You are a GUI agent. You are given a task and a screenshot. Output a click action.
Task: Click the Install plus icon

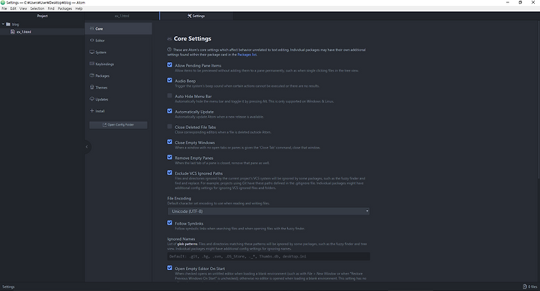92,110
